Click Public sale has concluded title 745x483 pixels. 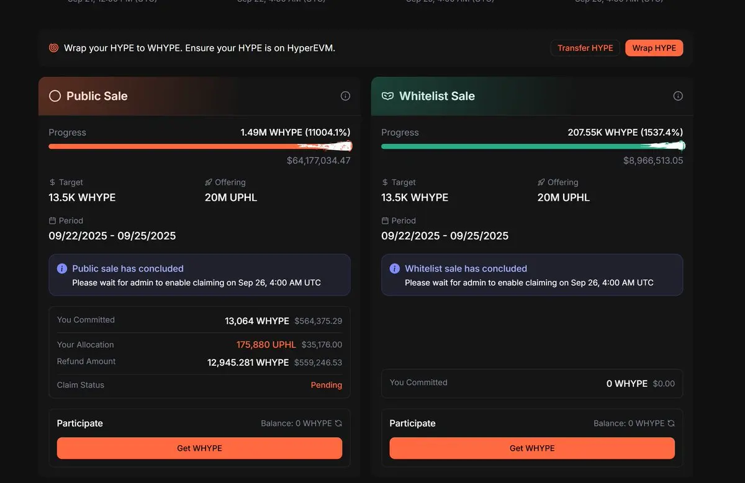pyautogui.click(x=128, y=268)
